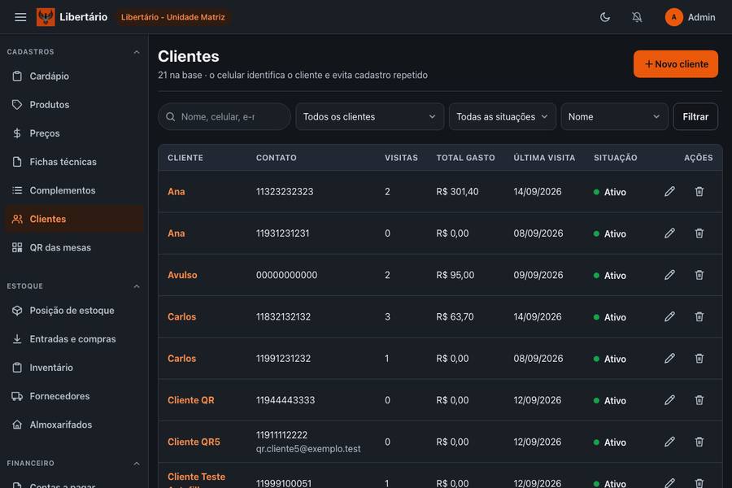Delete Carlos with contact 11991231232
This screenshot has height=488, width=732.
click(699, 358)
